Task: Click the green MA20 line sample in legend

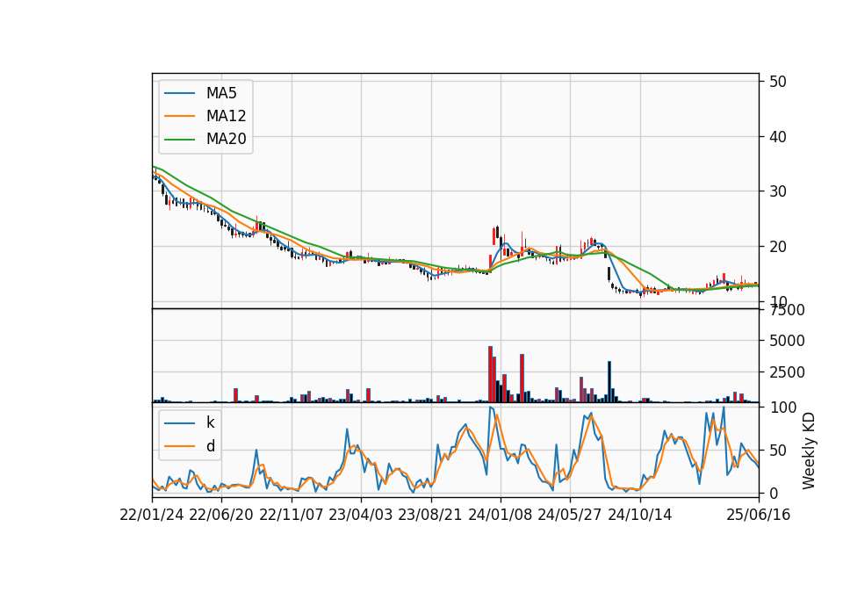Action: point(179,139)
